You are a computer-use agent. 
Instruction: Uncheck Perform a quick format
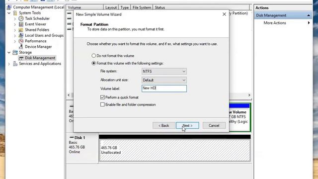coord(102,97)
